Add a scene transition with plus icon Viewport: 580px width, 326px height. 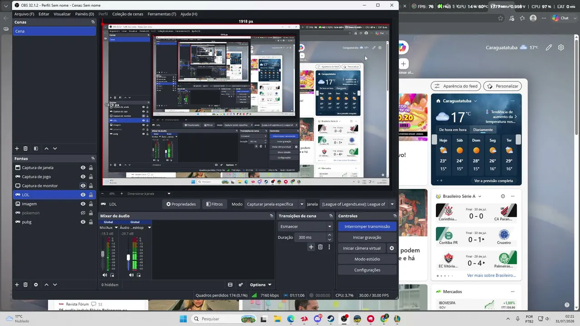(311, 247)
